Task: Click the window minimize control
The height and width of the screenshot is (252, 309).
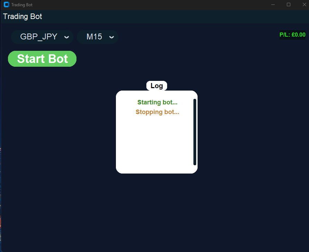Action: pos(273,4)
